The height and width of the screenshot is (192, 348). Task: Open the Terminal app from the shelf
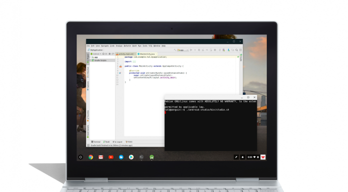pos(141,157)
